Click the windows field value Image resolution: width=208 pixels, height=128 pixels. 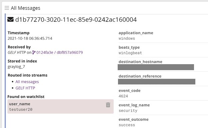click(127, 38)
